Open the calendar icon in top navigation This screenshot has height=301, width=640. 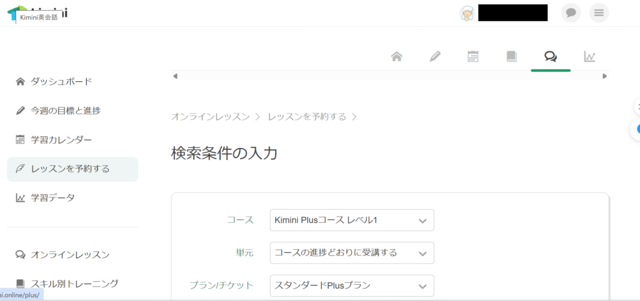tap(473, 56)
